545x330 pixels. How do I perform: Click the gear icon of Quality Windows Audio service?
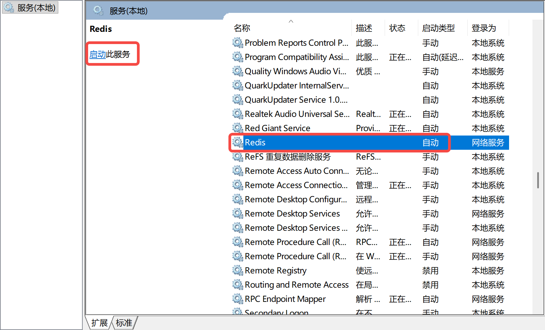238,71
